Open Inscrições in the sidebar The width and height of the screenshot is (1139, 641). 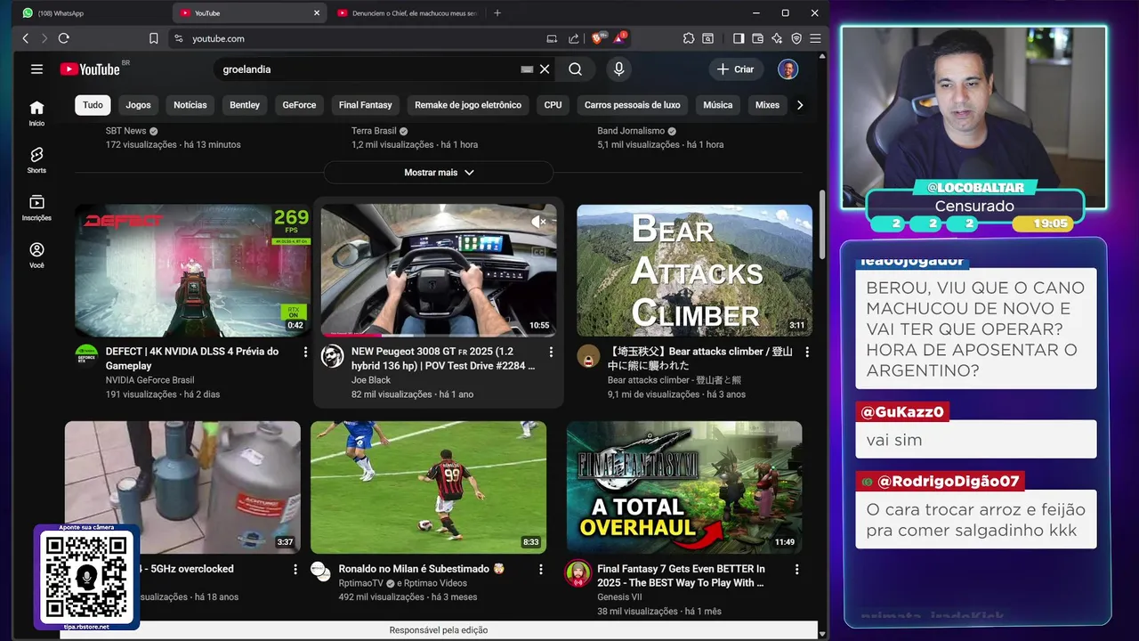click(x=36, y=207)
